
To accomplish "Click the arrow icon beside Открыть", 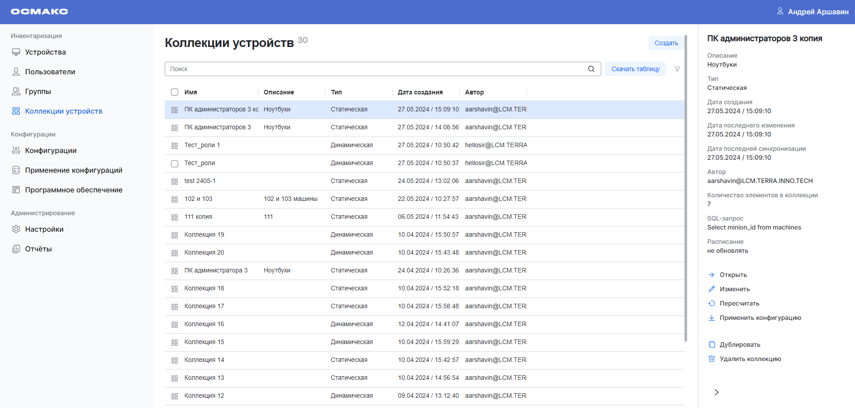I will 712,275.
